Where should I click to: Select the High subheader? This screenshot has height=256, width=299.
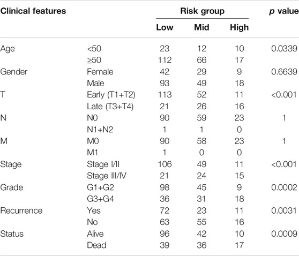pos(240,28)
